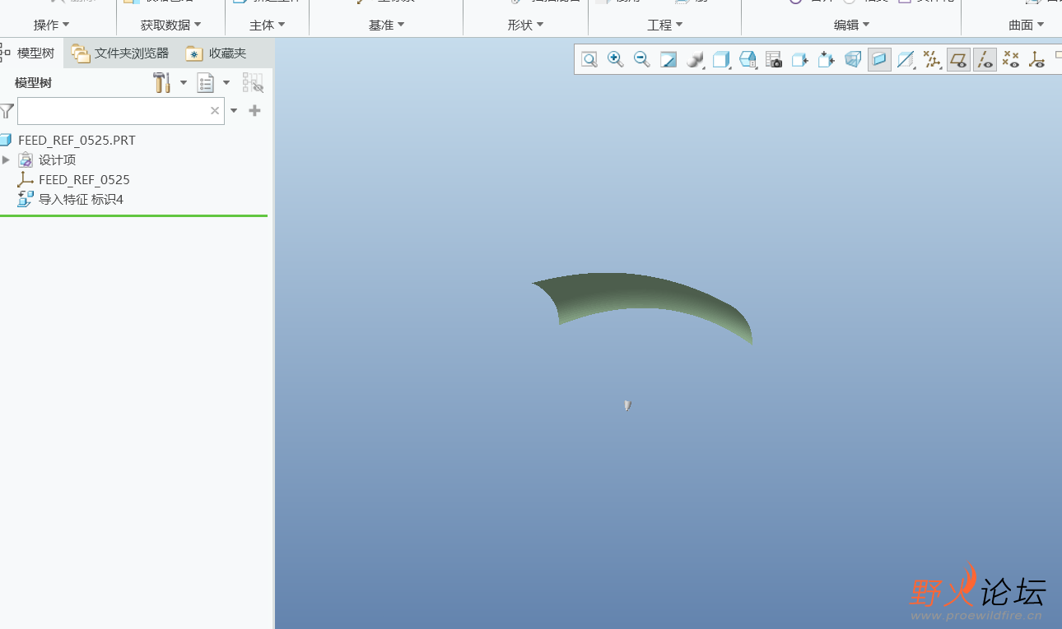The image size is (1062, 629).
Task: Click the cube with left arrow icon
Action: coord(799,59)
